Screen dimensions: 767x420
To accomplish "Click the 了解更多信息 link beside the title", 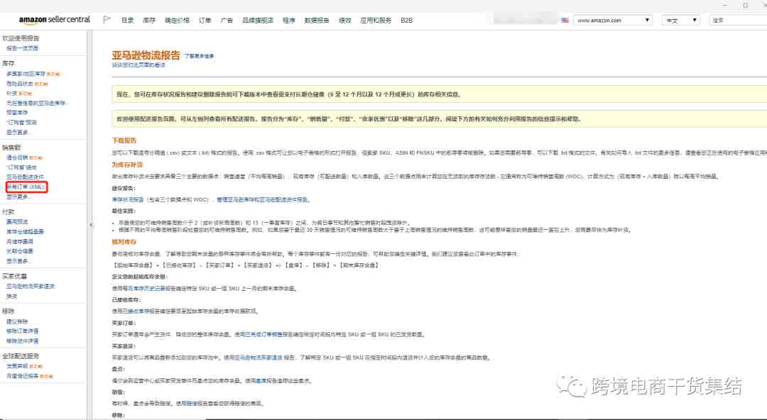I will tap(199, 55).
